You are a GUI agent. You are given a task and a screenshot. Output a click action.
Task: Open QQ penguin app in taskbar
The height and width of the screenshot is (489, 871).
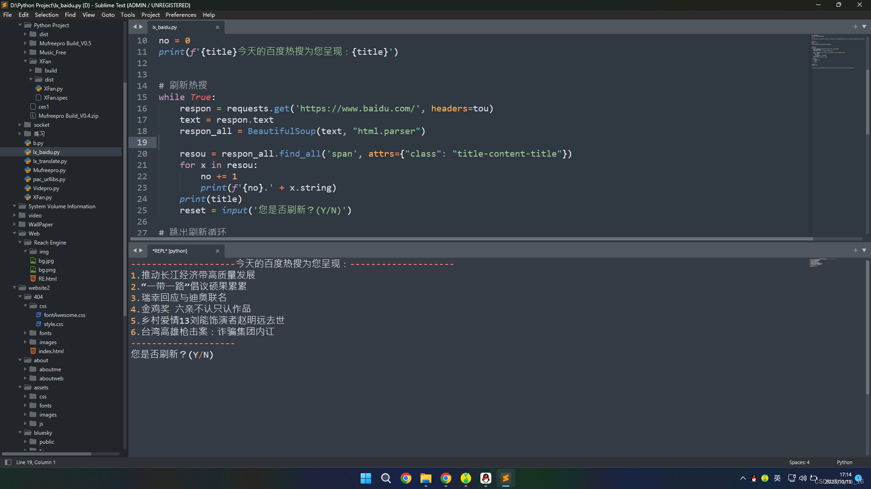click(x=485, y=478)
